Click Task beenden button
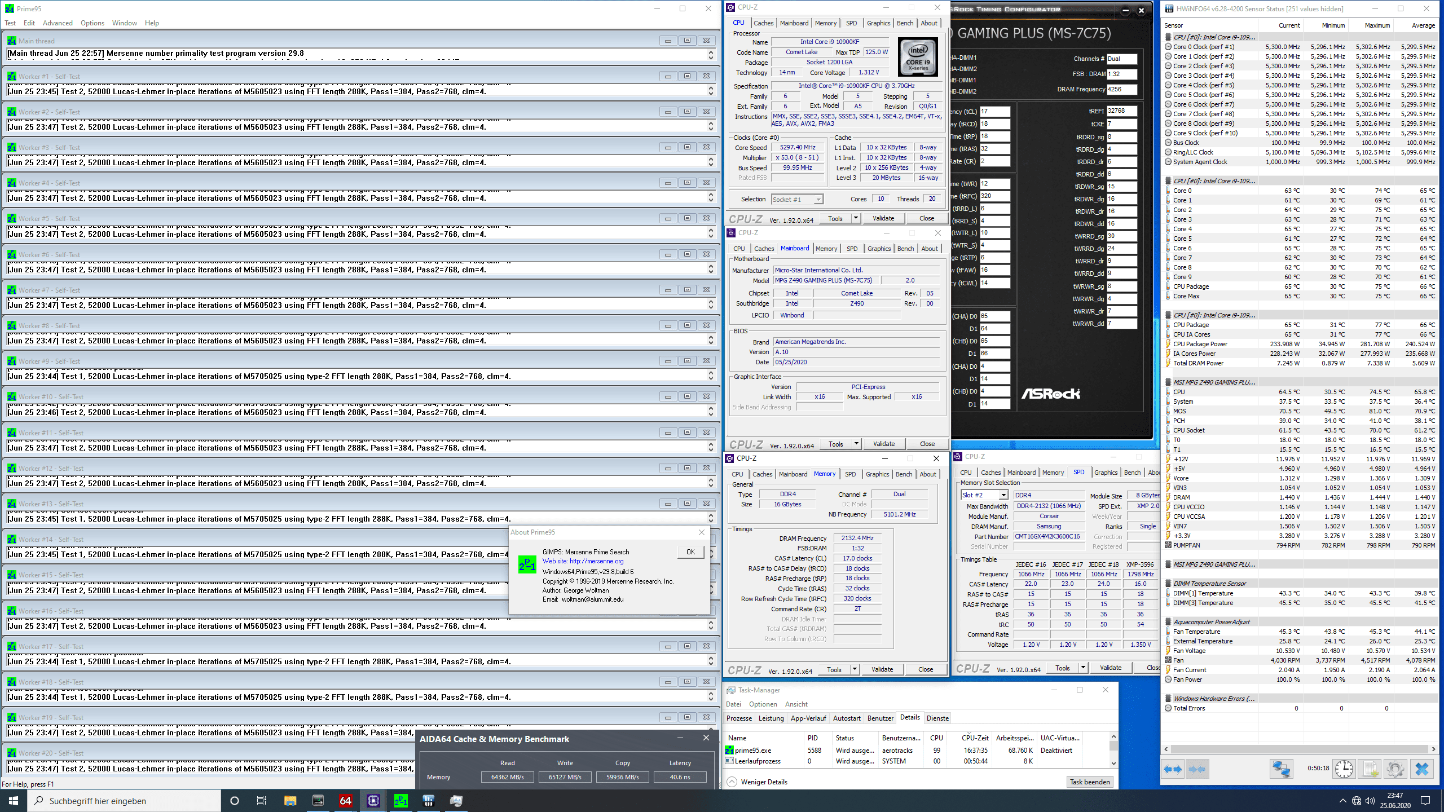The image size is (1444, 812). pyautogui.click(x=1090, y=782)
